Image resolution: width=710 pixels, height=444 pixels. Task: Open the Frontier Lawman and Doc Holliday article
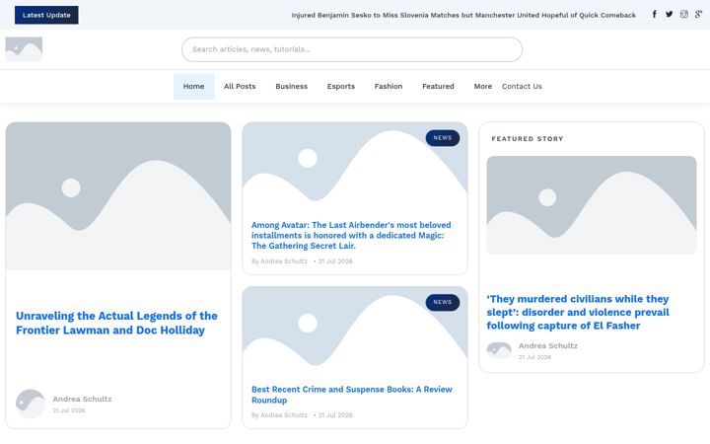click(116, 323)
